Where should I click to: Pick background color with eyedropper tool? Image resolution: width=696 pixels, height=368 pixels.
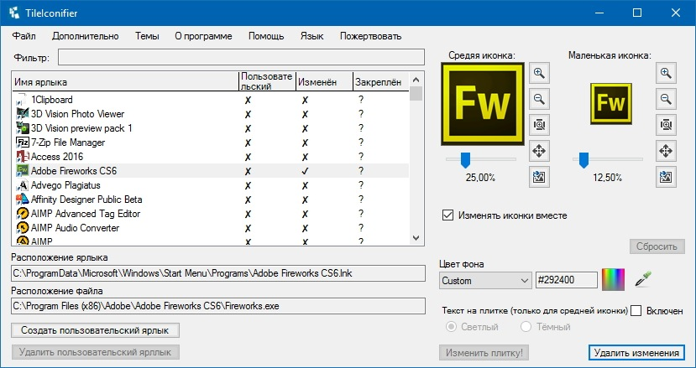tap(644, 279)
